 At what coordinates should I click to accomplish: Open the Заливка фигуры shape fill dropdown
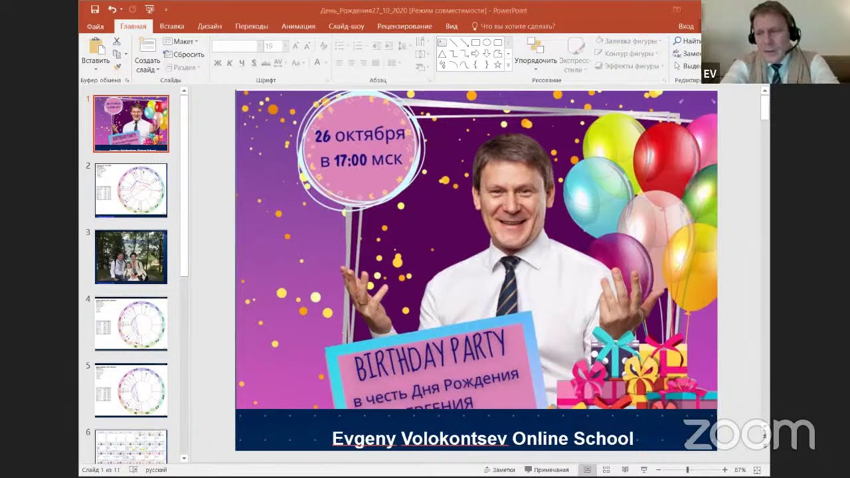click(627, 41)
